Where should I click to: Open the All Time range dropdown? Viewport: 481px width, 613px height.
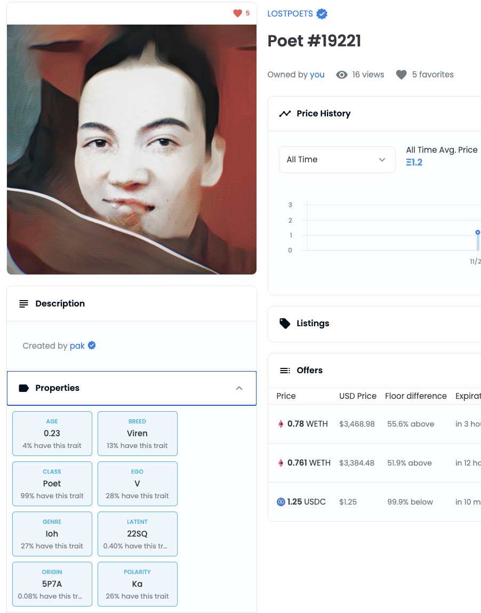click(x=337, y=160)
